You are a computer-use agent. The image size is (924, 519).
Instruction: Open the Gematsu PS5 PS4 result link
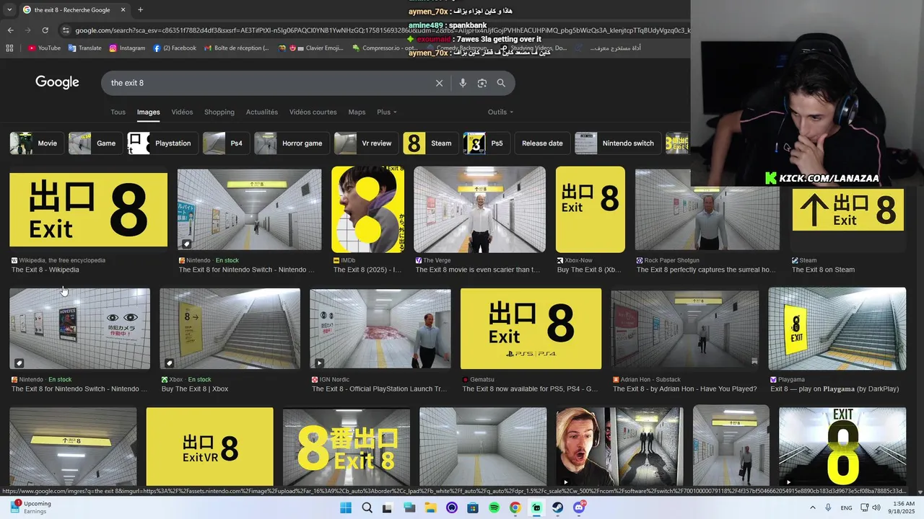[x=530, y=389]
